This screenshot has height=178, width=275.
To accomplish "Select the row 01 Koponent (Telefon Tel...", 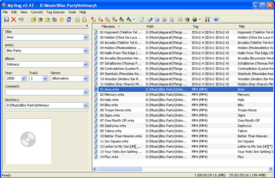I will 183,32.
